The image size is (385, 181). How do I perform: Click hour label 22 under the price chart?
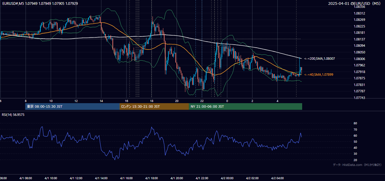202,101
